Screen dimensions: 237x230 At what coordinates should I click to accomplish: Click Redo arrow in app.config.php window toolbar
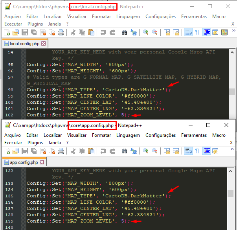[x=112, y=151]
